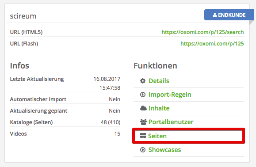Screen dimensions: 256x167
Task: Click the users group icon beside Portalbenutzer
Action: point(143,122)
